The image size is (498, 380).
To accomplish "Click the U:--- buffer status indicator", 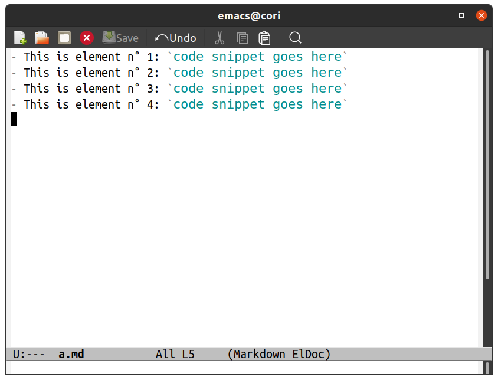I will [28, 354].
